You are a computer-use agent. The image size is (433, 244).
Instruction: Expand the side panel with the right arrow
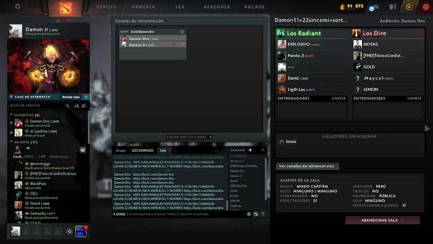point(427,128)
